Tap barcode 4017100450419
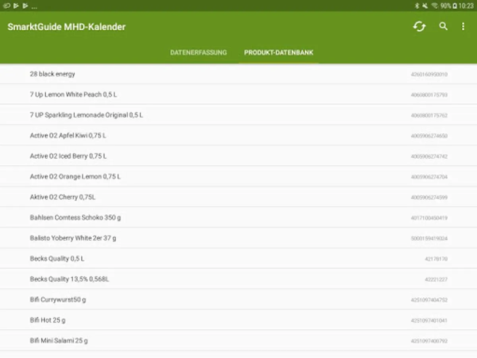The image size is (477, 358). (429, 218)
